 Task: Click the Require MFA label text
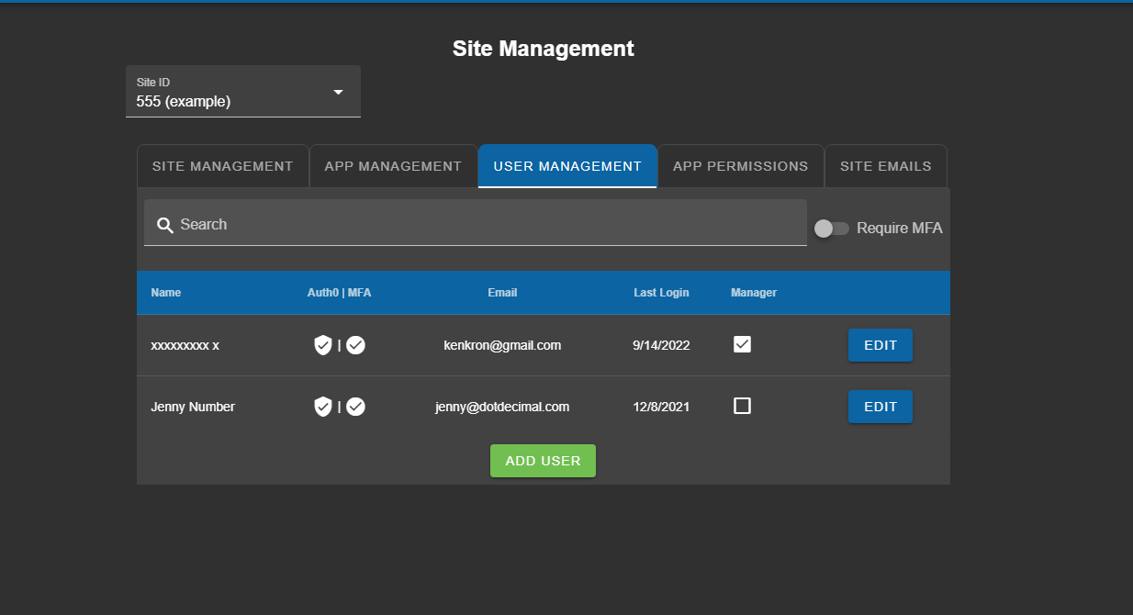(900, 229)
